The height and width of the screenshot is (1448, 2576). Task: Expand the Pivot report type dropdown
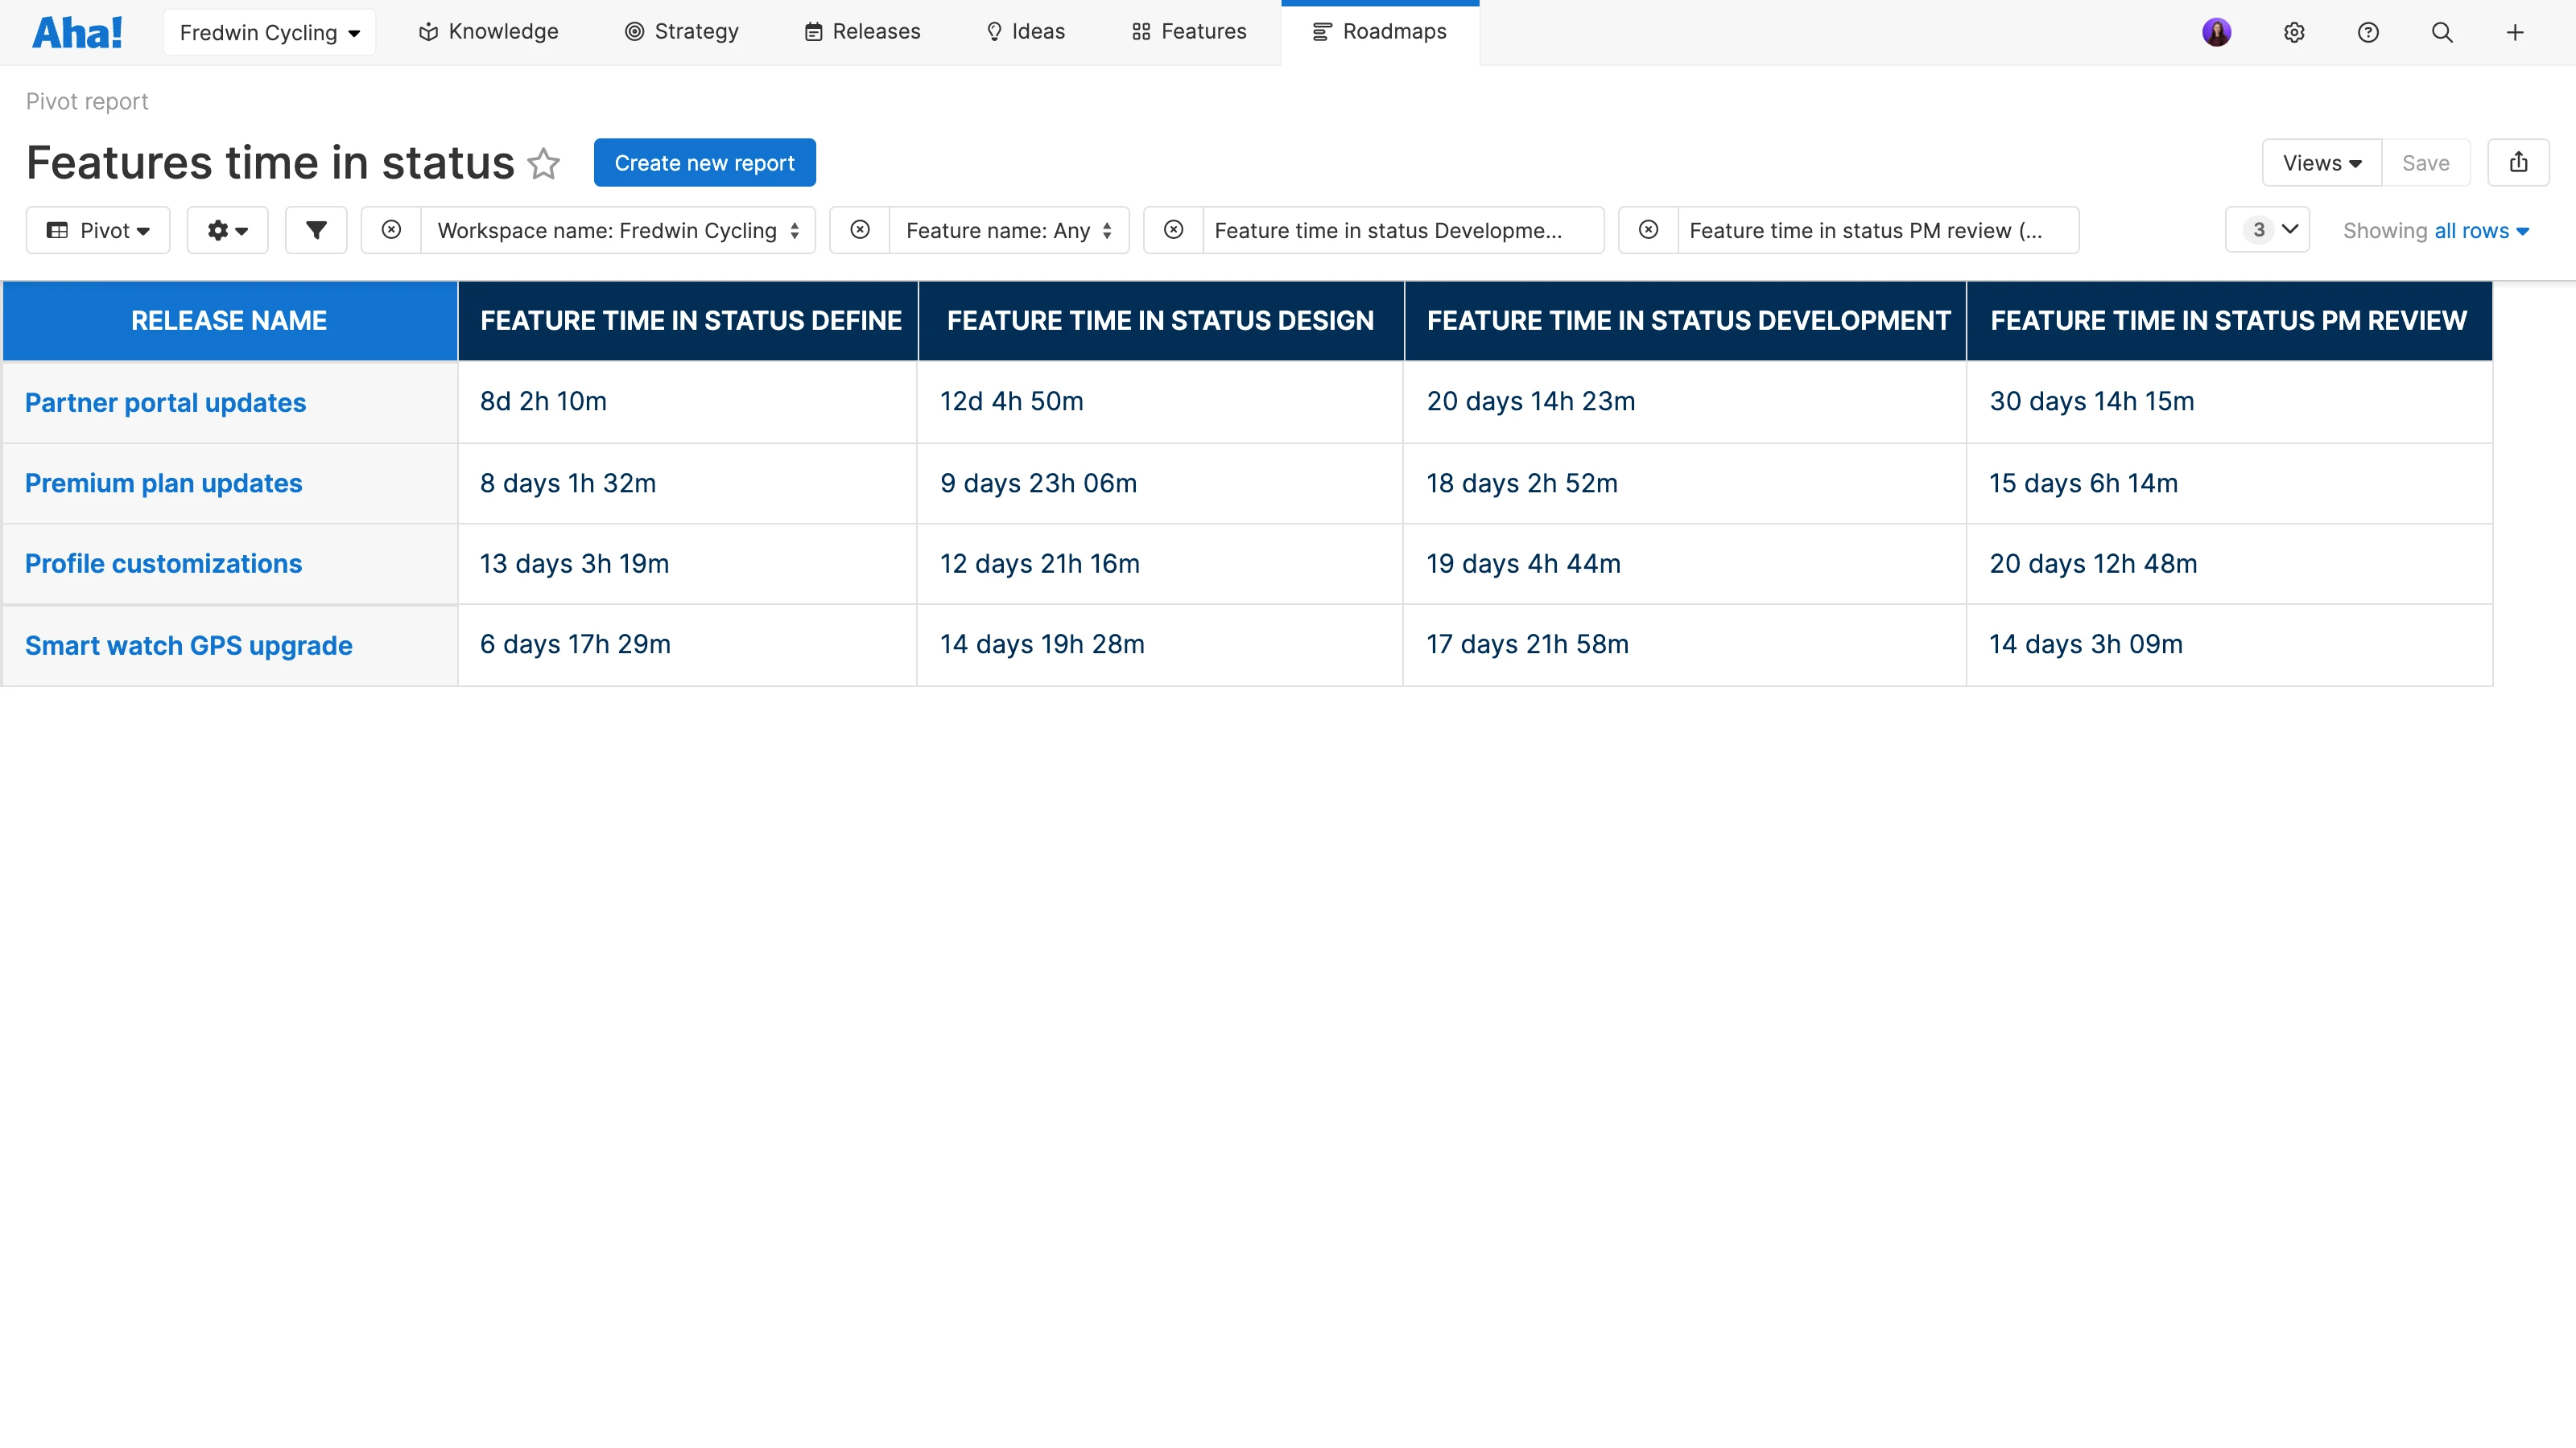coord(98,231)
